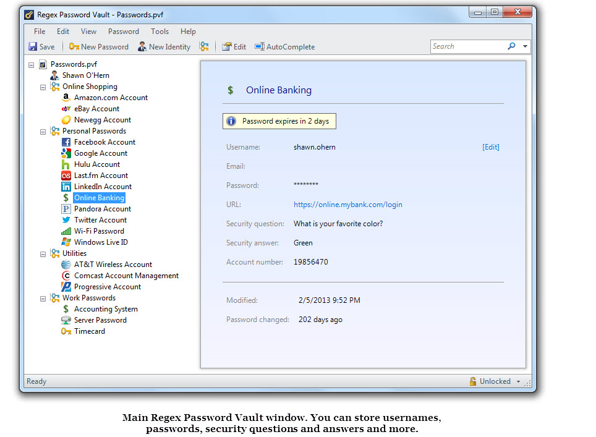Click the Comcast Account Management icon

(x=66, y=276)
